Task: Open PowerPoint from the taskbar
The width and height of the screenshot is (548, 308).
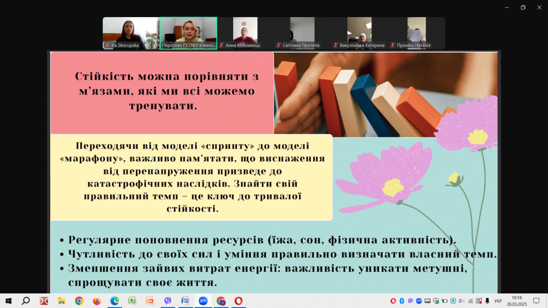Action: [x=150, y=301]
